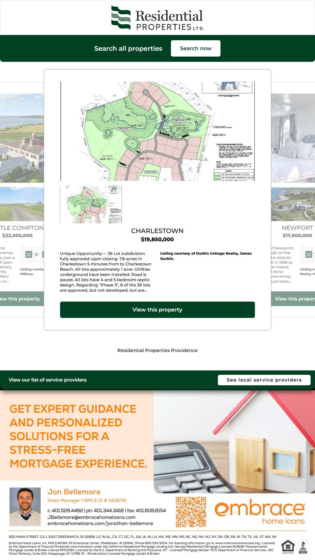
Task: Click the Little Compton gravel road photo
Action: (x=22, y=204)
